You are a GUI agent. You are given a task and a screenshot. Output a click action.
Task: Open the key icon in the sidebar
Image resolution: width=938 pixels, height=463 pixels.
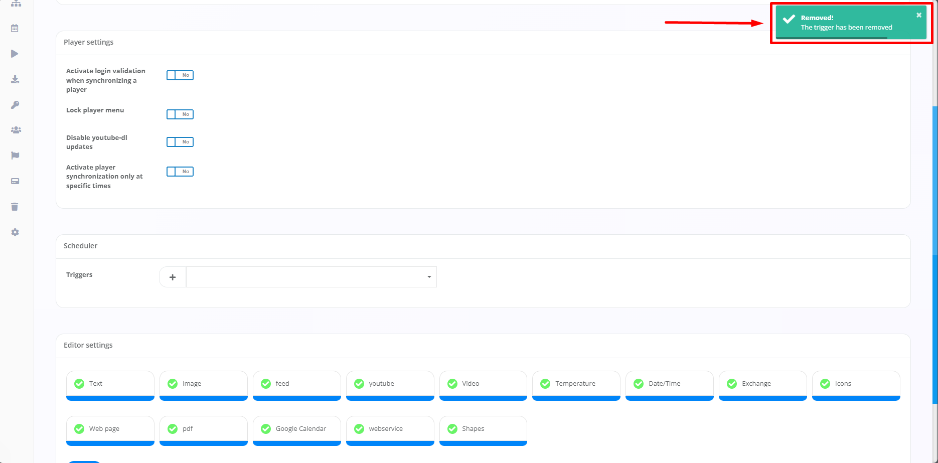pyautogui.click(x=15, y=105)
